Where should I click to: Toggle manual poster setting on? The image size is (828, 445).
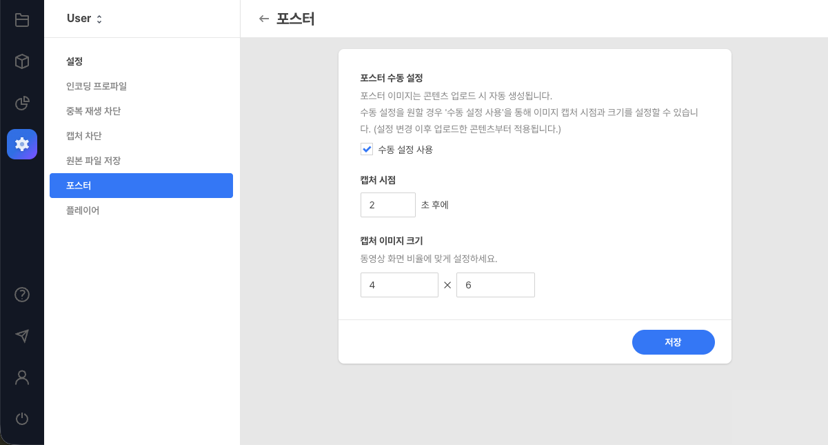pyautogui.click(x=367, y=149)
